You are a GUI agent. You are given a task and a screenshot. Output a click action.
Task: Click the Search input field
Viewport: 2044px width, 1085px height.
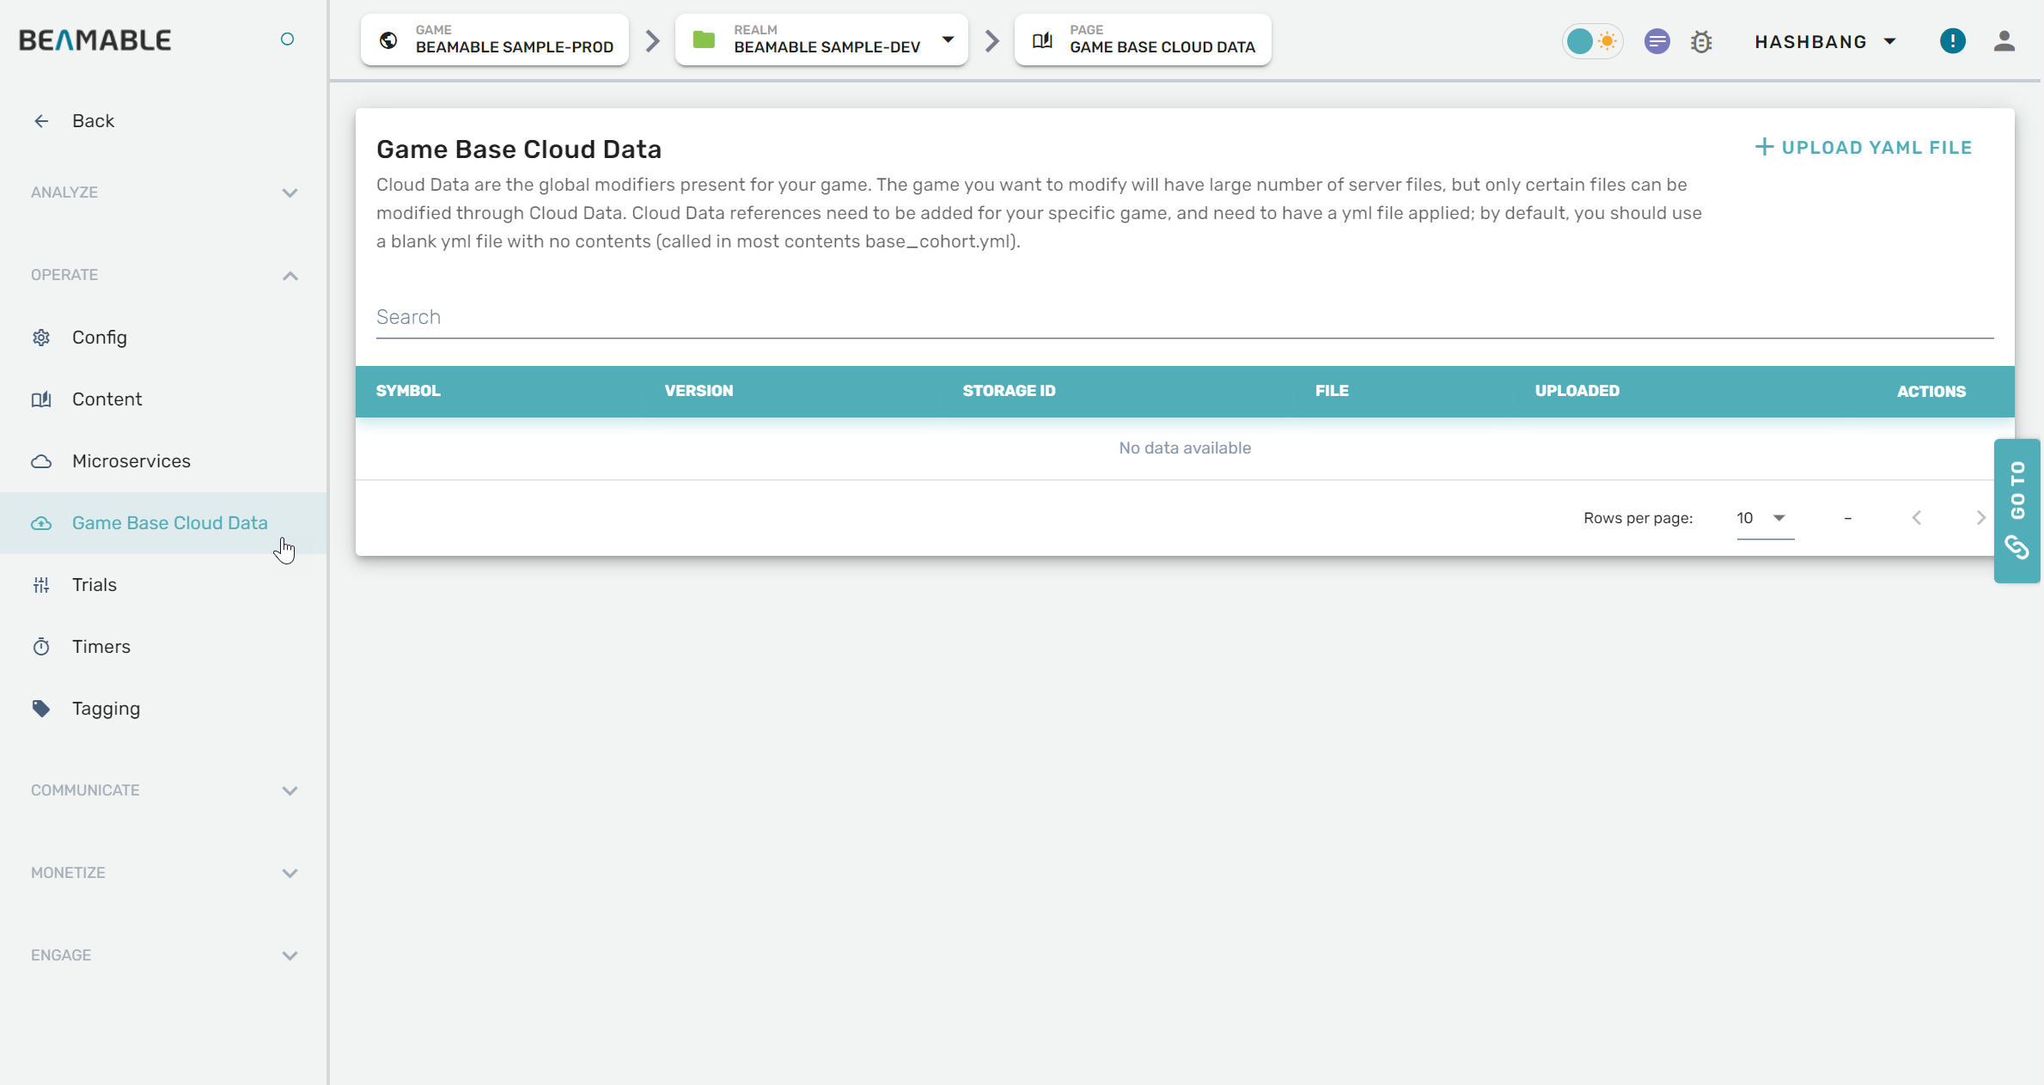pos(1184,317)
